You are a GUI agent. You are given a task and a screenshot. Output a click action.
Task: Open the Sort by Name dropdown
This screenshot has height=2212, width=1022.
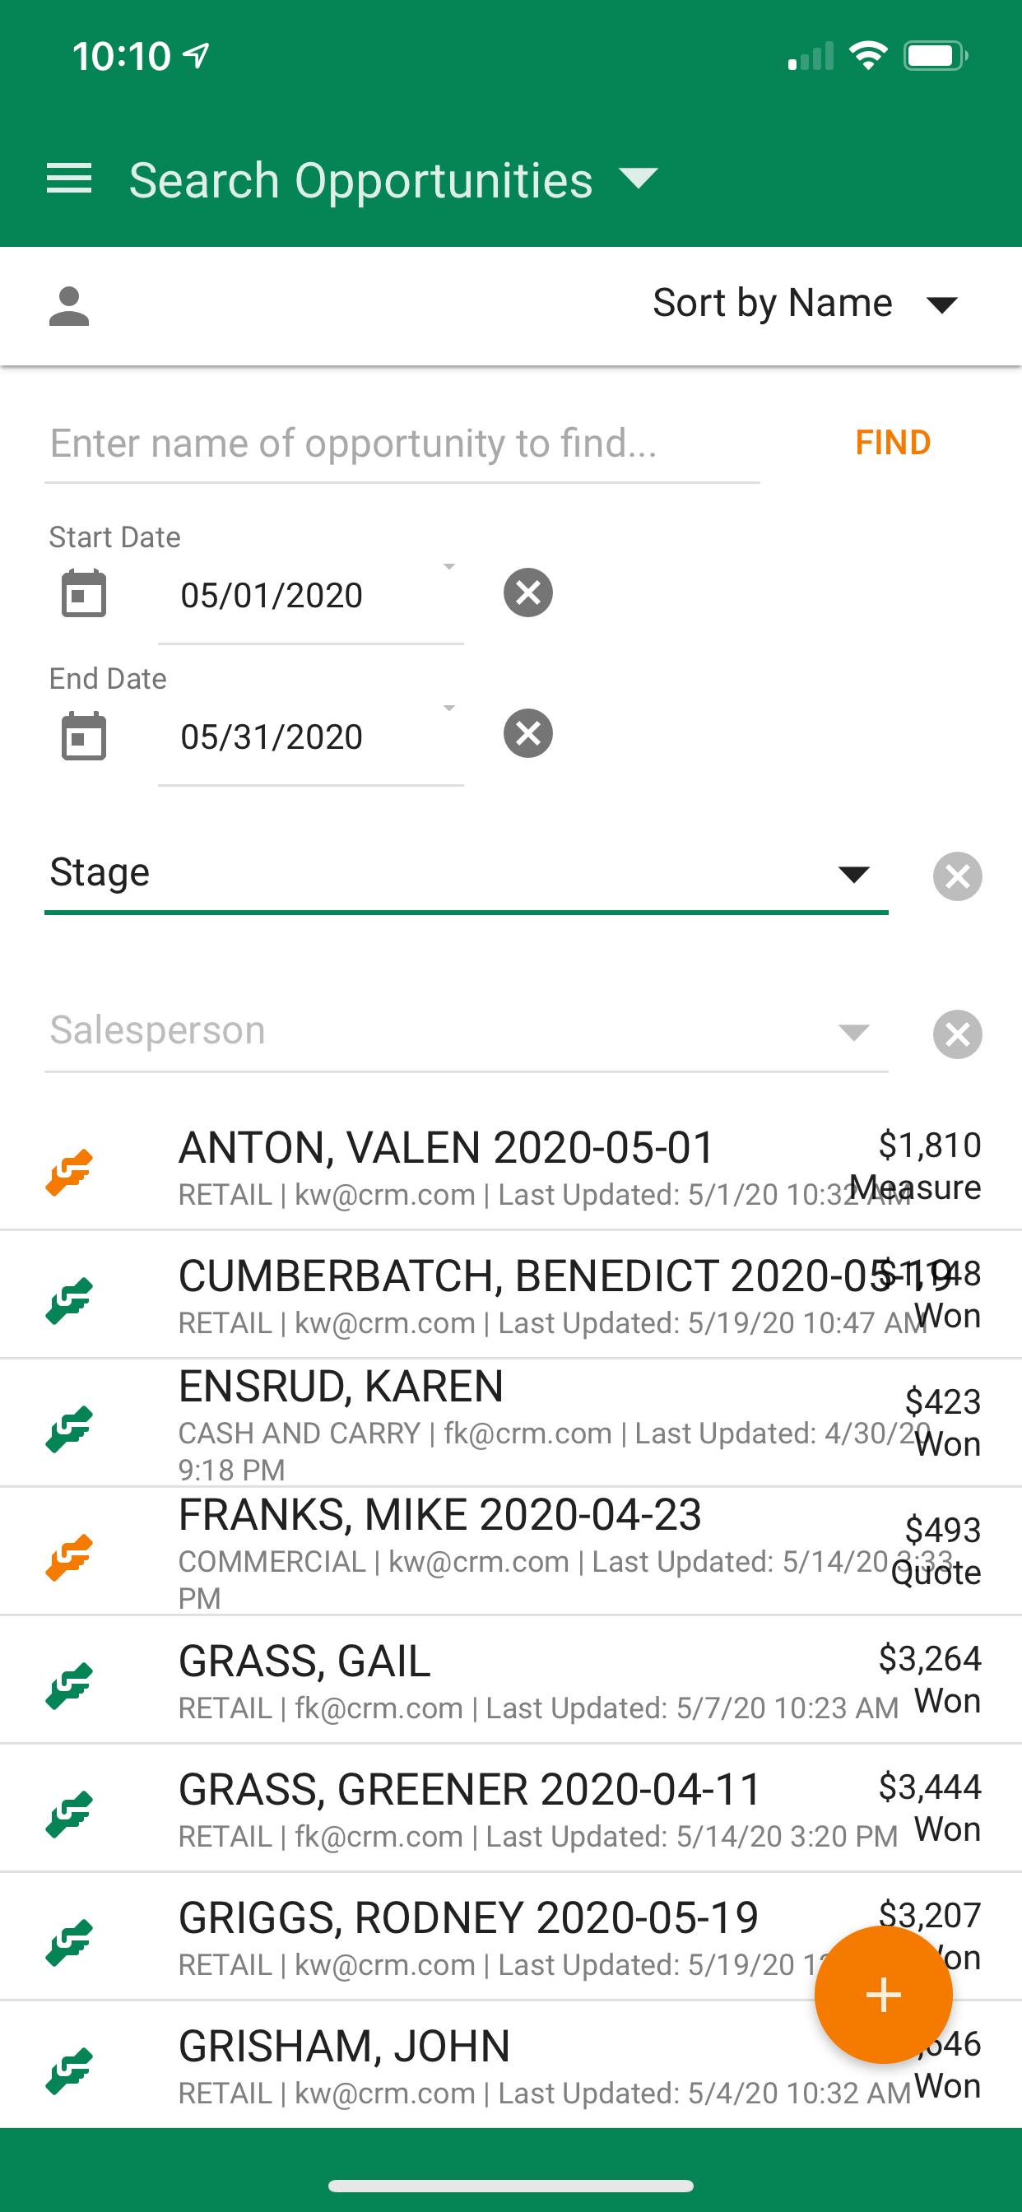[x=805, y=303]
